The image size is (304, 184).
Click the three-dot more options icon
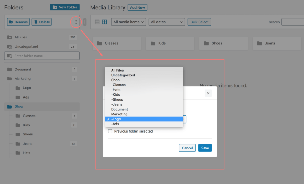tap(76, 22)
